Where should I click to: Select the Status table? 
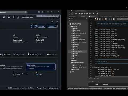coord(76,54)
